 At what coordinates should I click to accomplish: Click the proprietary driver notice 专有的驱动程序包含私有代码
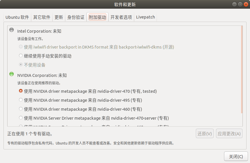click(x=91, y=143)
